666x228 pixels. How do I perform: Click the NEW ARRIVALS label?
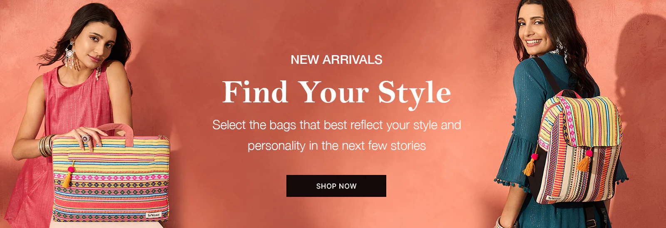336,60
